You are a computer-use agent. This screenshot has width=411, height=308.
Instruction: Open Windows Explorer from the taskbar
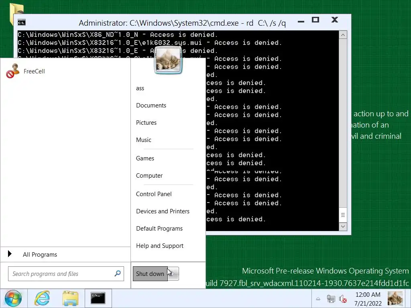point(70,298)
